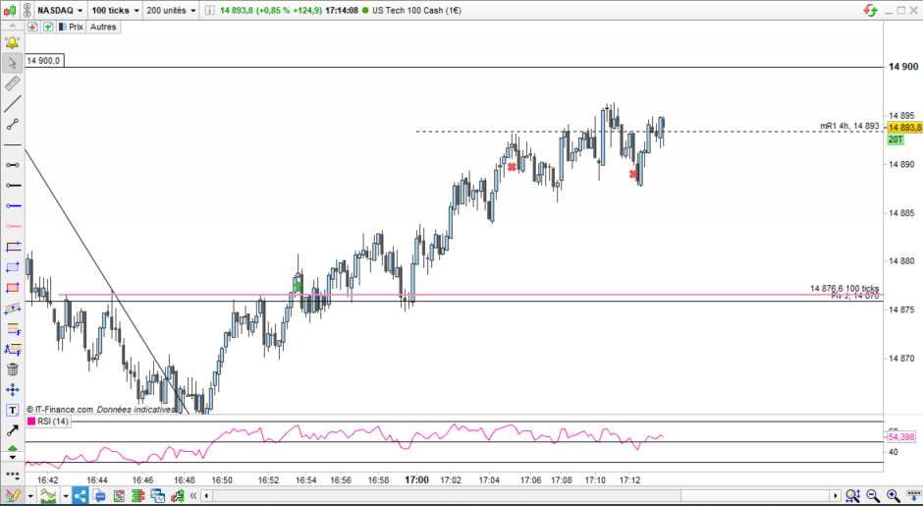Select the text annotation tool
923x506 pixels.
pos(12,410)
